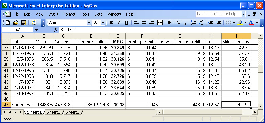Click Decrease Indent icon
Screen dimensions: 265x123
pyautogui.click(x=211, y=23)
